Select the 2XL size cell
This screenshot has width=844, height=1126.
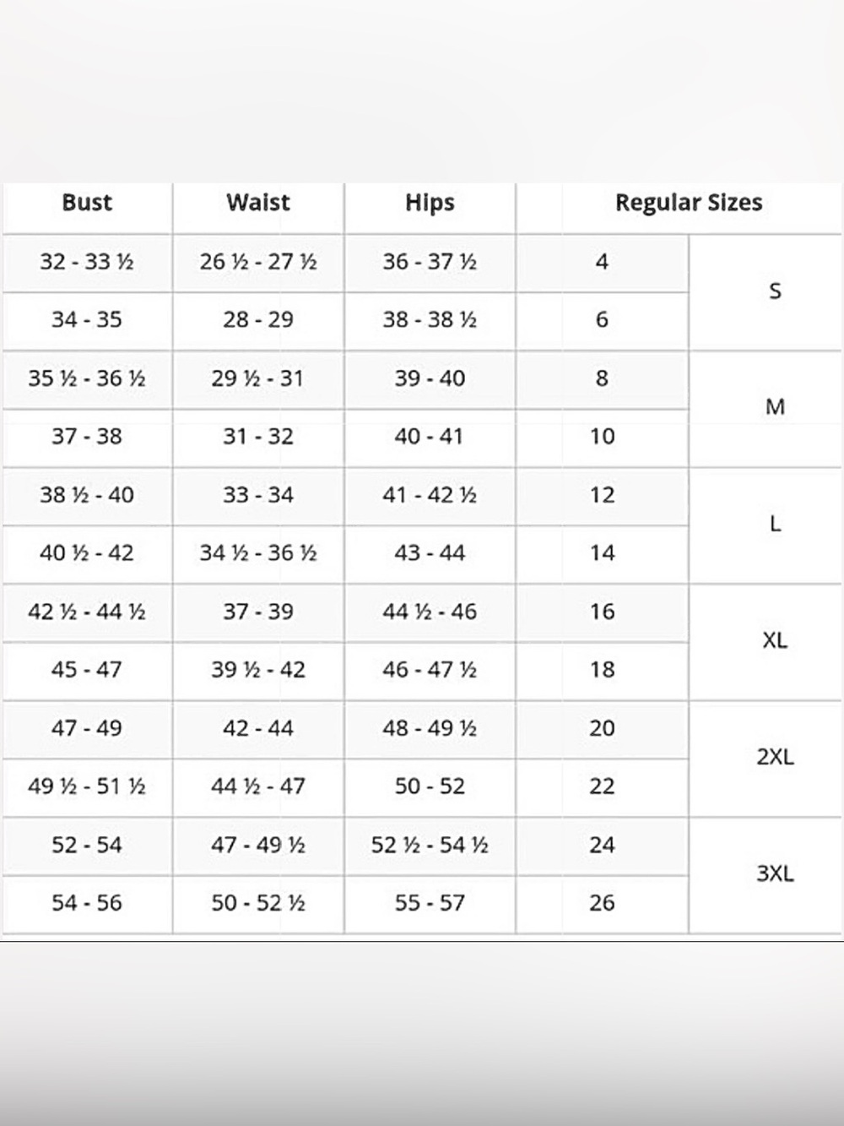775,758
